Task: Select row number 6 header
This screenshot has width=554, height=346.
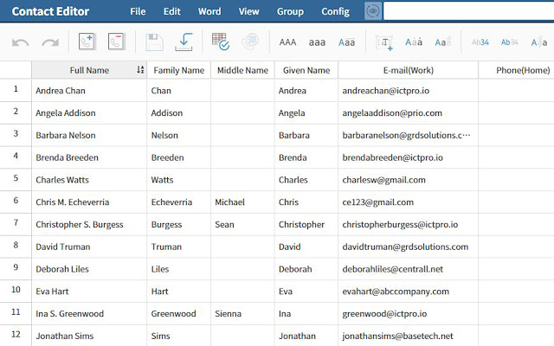Action: [16, 201]
